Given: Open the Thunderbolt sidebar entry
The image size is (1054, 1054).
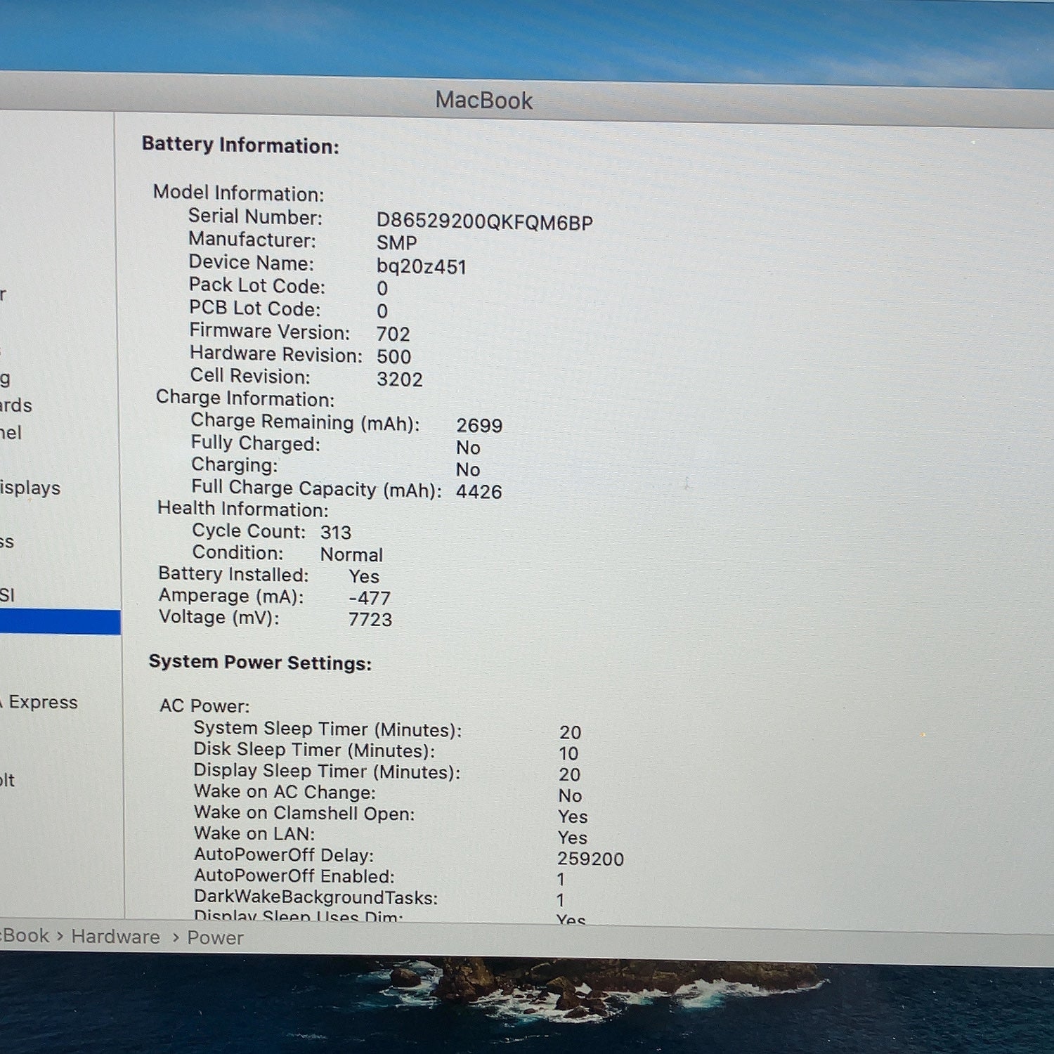Looking at the screenshot, I should point(8,780).
